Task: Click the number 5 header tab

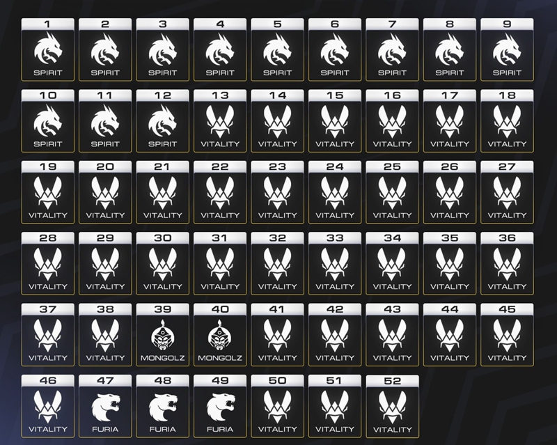Action: pos(278,24)
